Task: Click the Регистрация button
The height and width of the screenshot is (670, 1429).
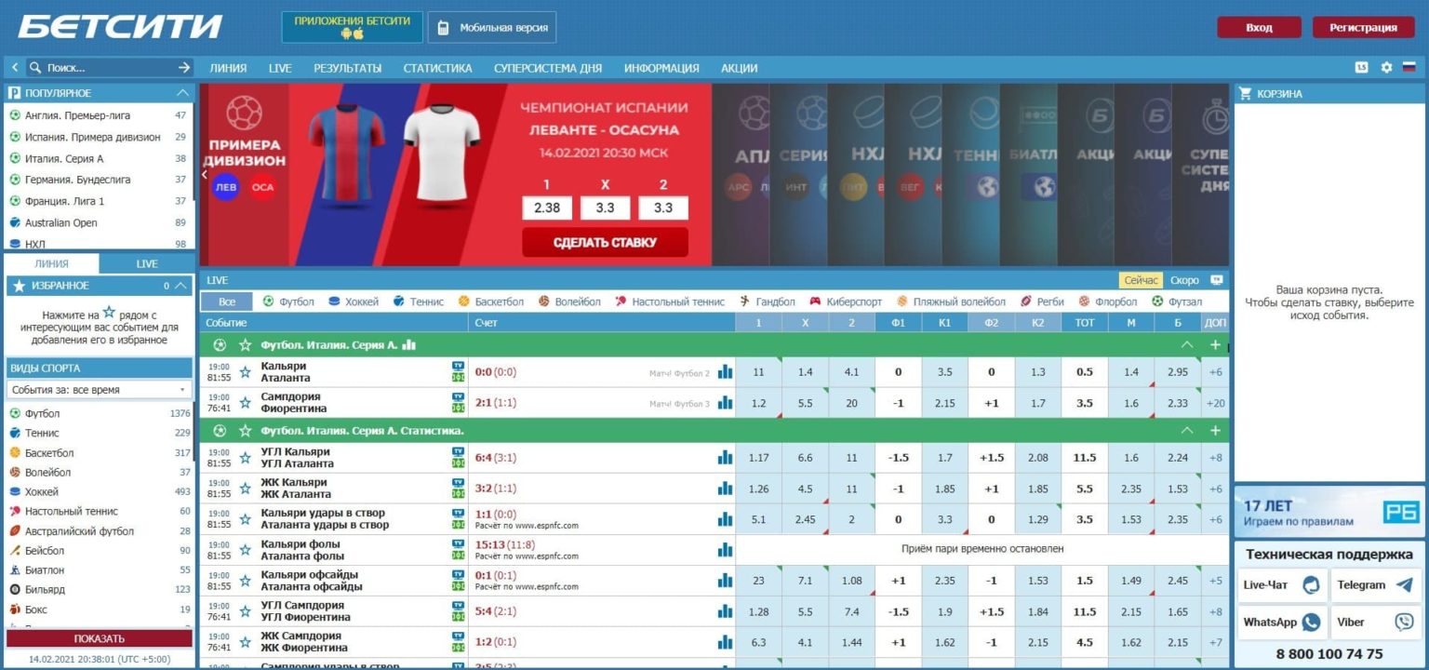Action: 1362,28
